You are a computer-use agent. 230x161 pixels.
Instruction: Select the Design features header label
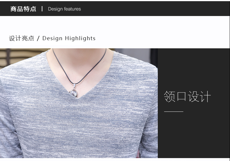(x=64, y=9)
